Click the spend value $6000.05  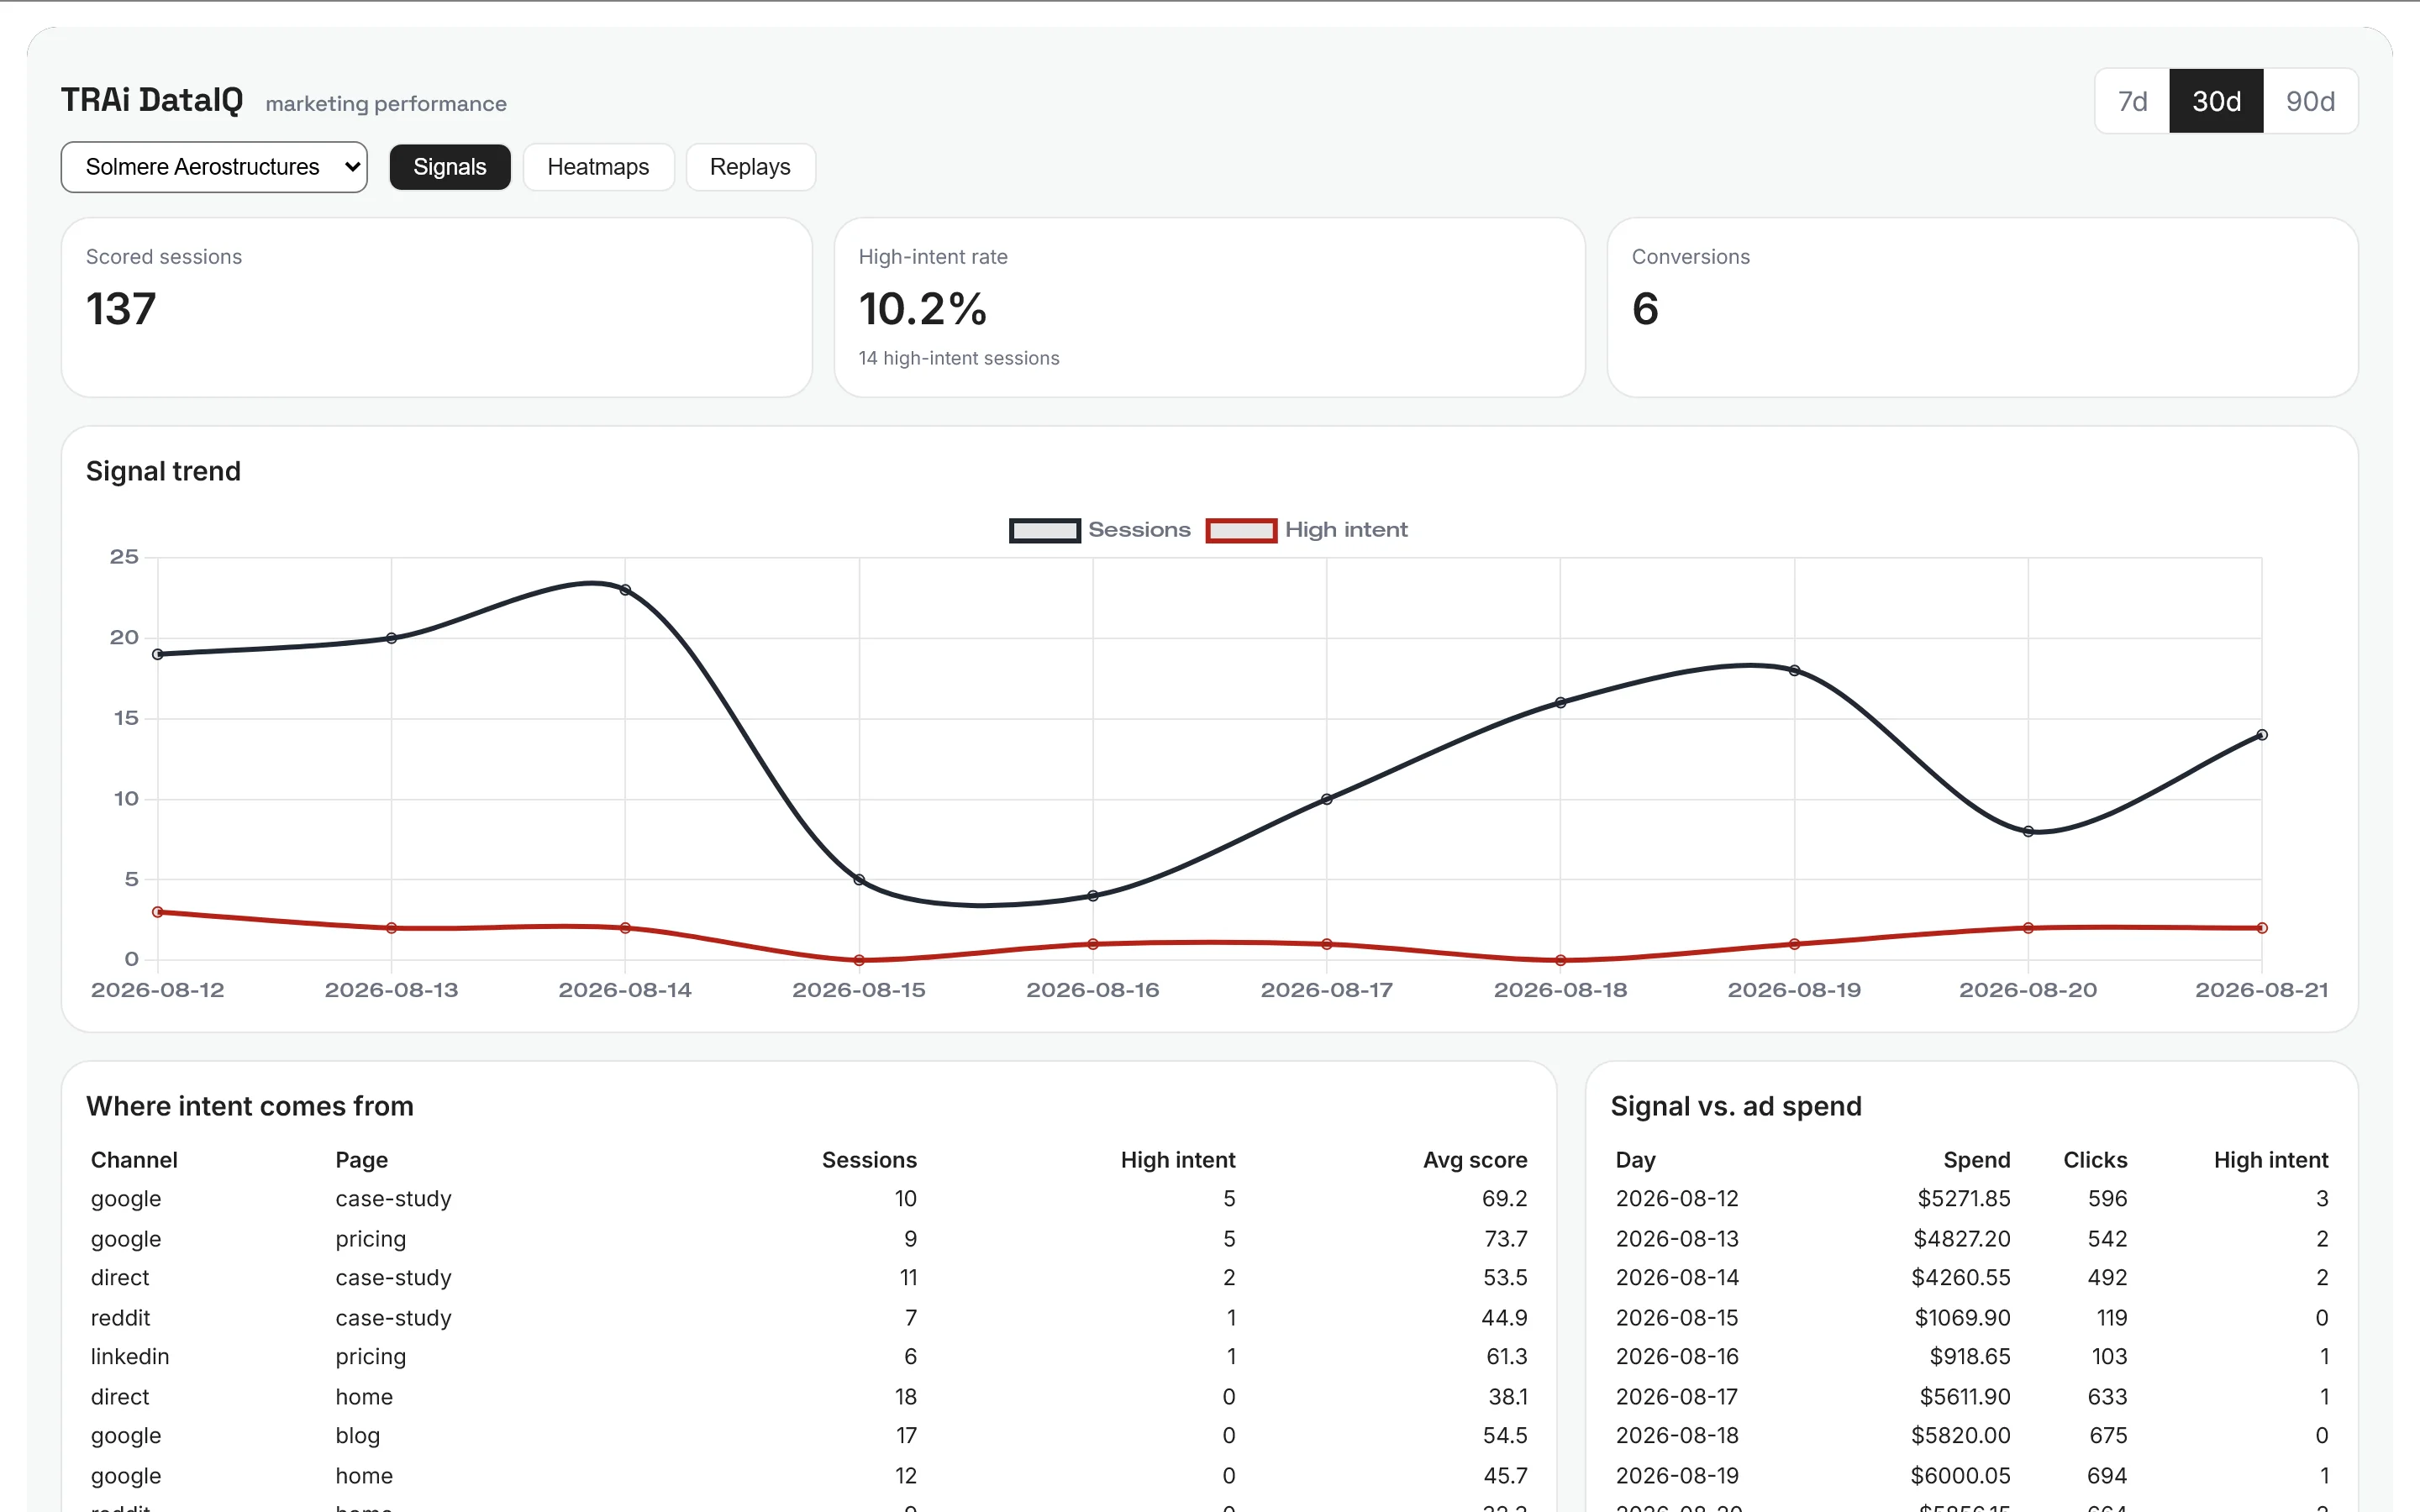(x=1960, y=1476)
